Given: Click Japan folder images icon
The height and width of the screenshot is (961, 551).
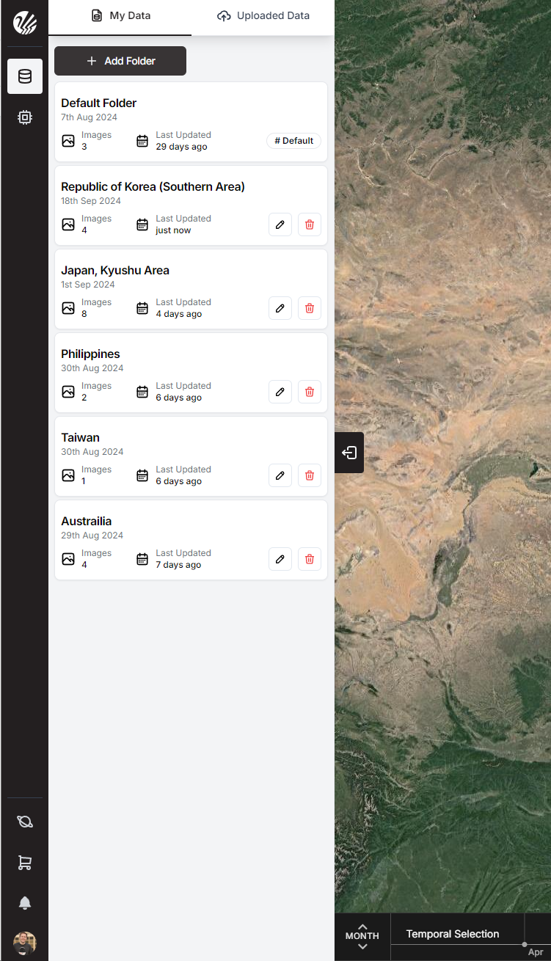Looking at the screenshot, I should (x=68, y=308).
